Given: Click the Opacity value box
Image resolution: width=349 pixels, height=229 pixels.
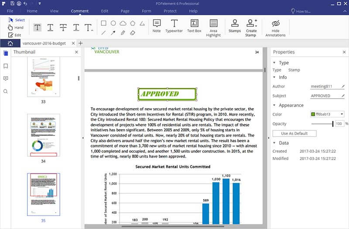Looking at the screenshot, I should click(339, 124).
